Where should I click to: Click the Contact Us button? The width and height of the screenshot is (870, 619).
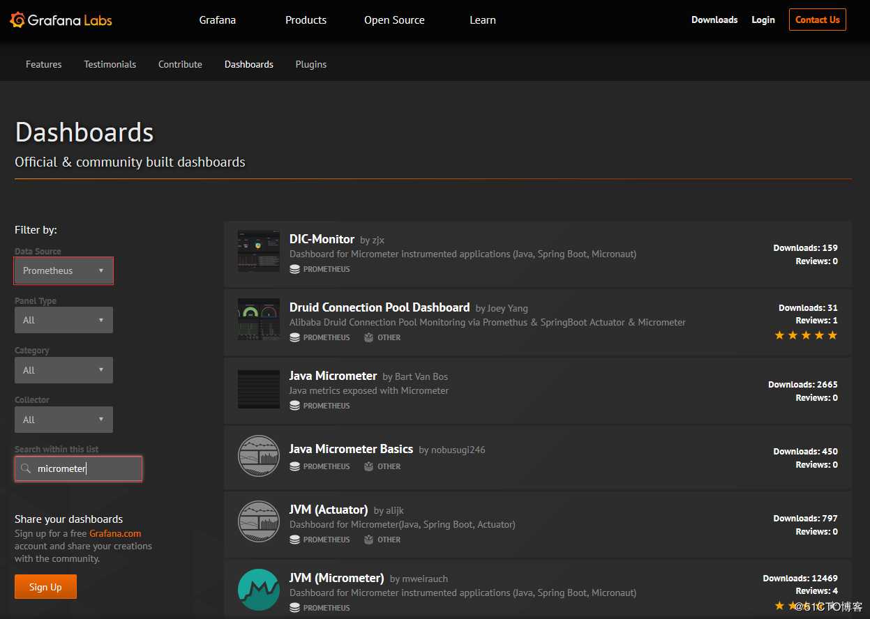click(x=817, y=20)
